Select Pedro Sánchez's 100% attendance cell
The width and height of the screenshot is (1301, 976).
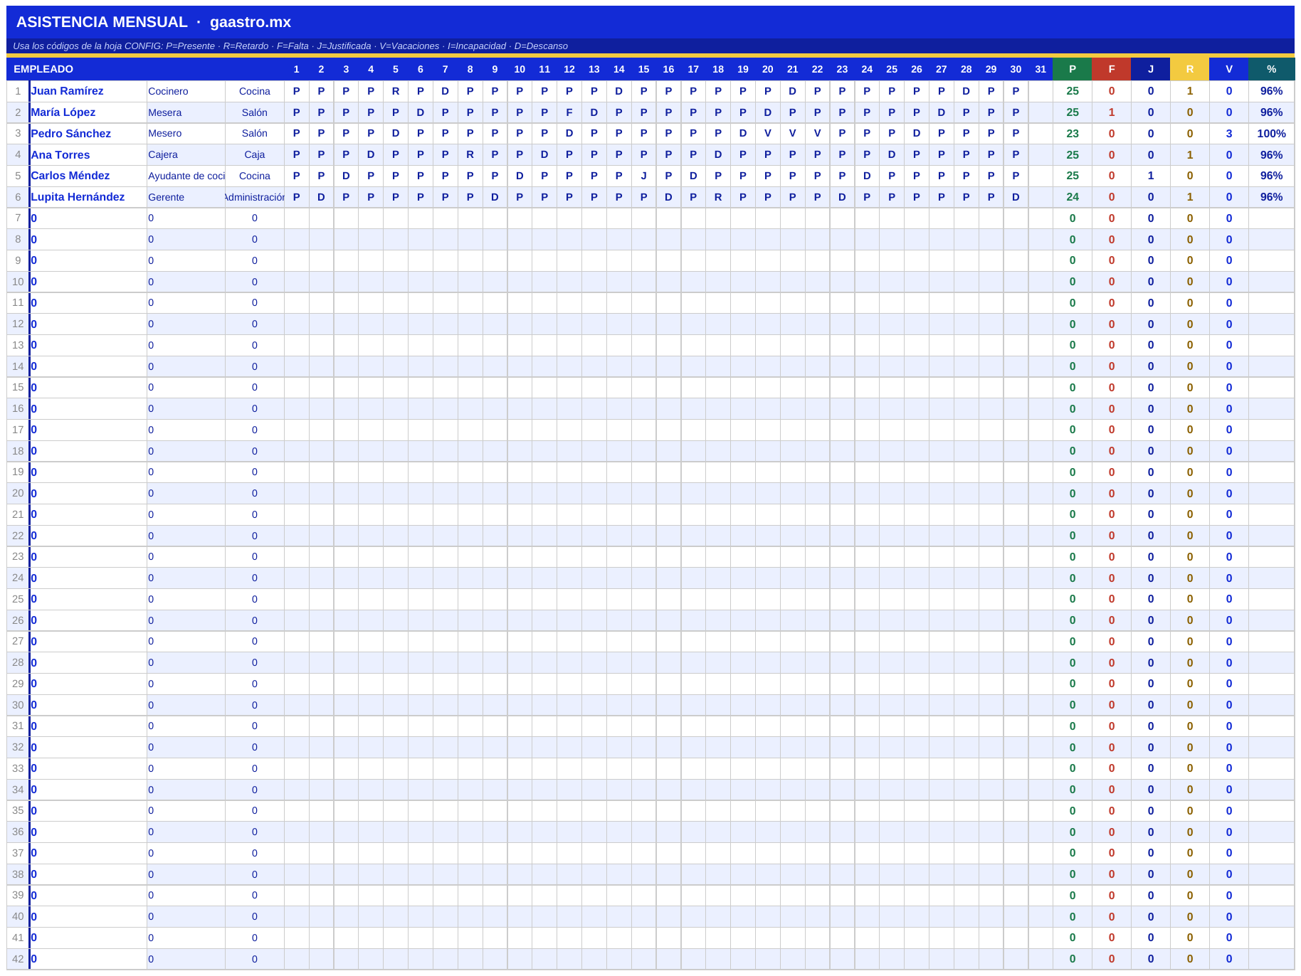[x=1271, y=134]
